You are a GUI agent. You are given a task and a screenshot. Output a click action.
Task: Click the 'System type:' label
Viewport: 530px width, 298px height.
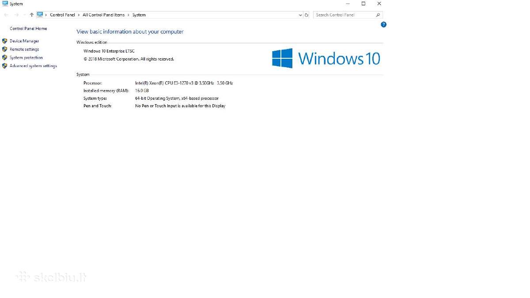point(95,98)
